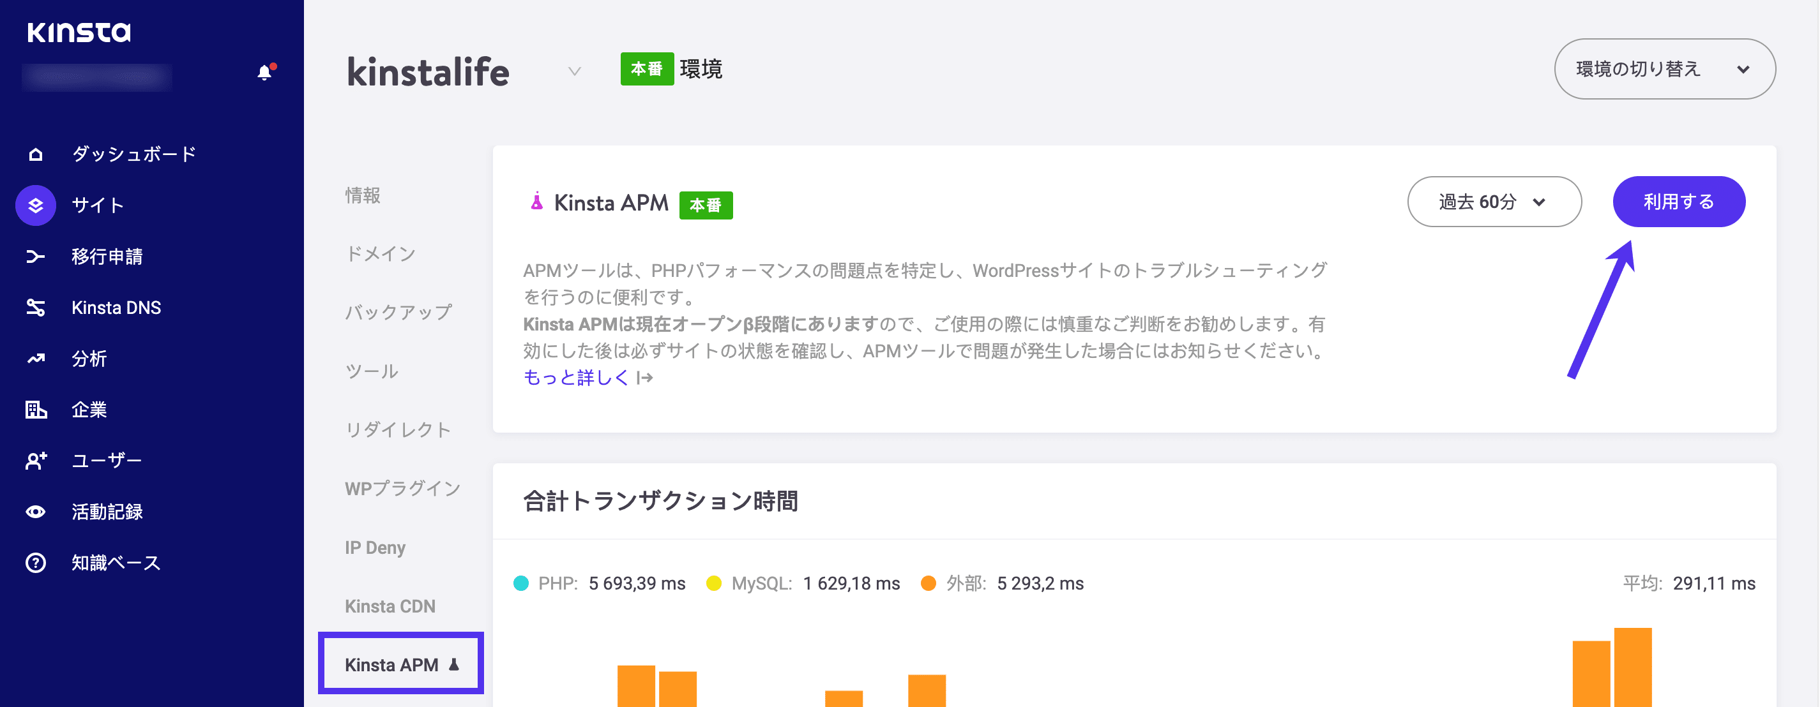Click the Kinsta DNS icon in sidebar
The image size is (1820, 707).
coord(34,308)
